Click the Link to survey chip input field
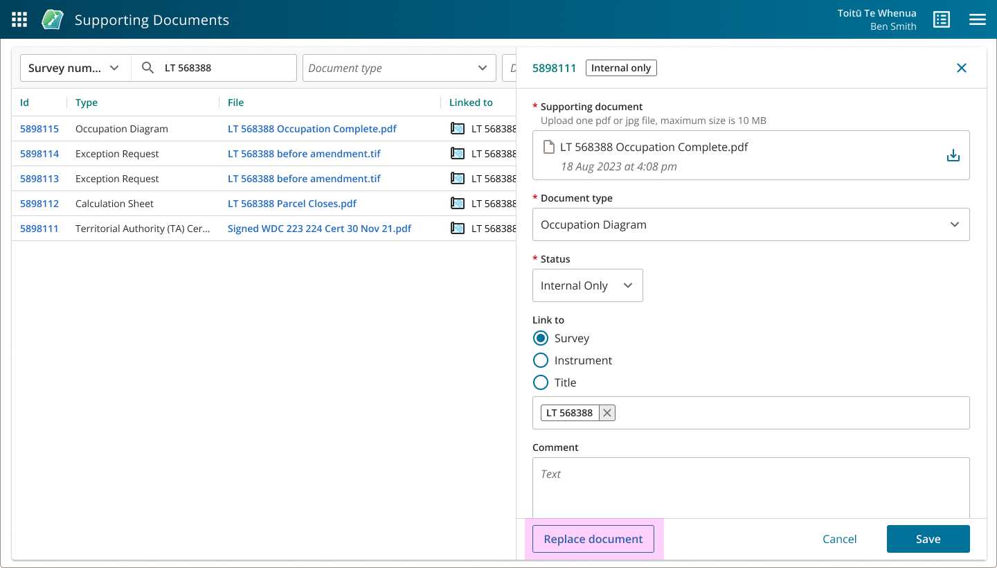 pos(751,413)
